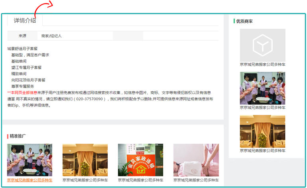The width and height of the screenshot is (307, 188).
Task: Click the orange underlined link under nurses photo
Action: [x=30, y=180]
